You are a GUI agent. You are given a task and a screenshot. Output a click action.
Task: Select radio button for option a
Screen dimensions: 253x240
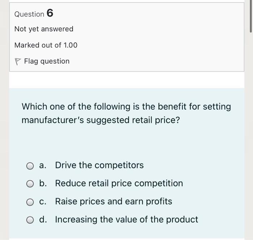[x=30, y=166]
